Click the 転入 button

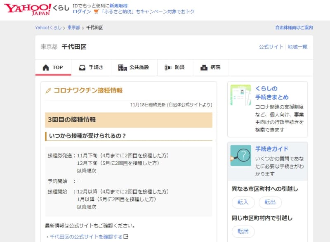[243, 202]
